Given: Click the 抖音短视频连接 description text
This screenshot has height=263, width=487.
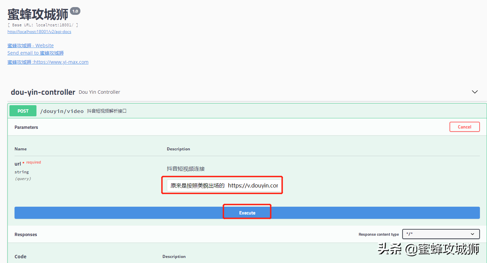Looking at the screenshot, I should pos(186,169).
